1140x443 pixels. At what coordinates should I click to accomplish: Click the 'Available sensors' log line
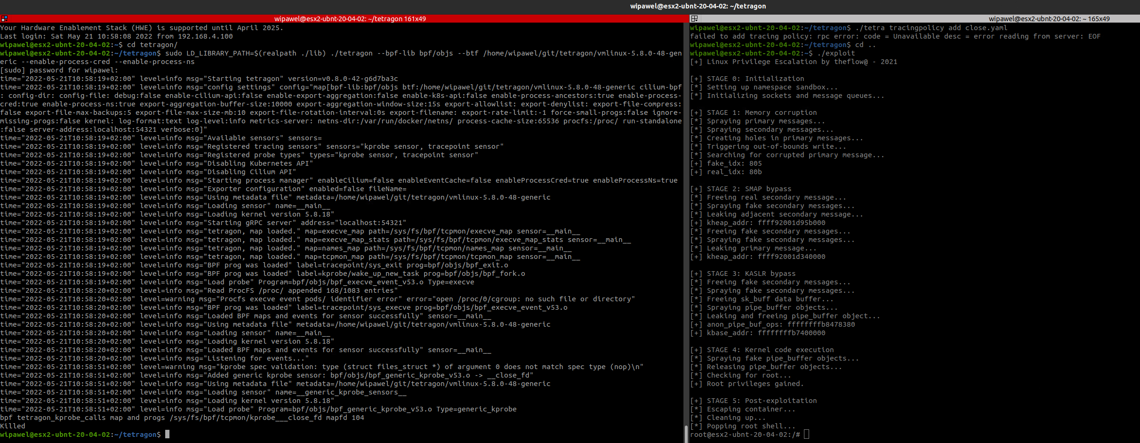tap(161, 138)
